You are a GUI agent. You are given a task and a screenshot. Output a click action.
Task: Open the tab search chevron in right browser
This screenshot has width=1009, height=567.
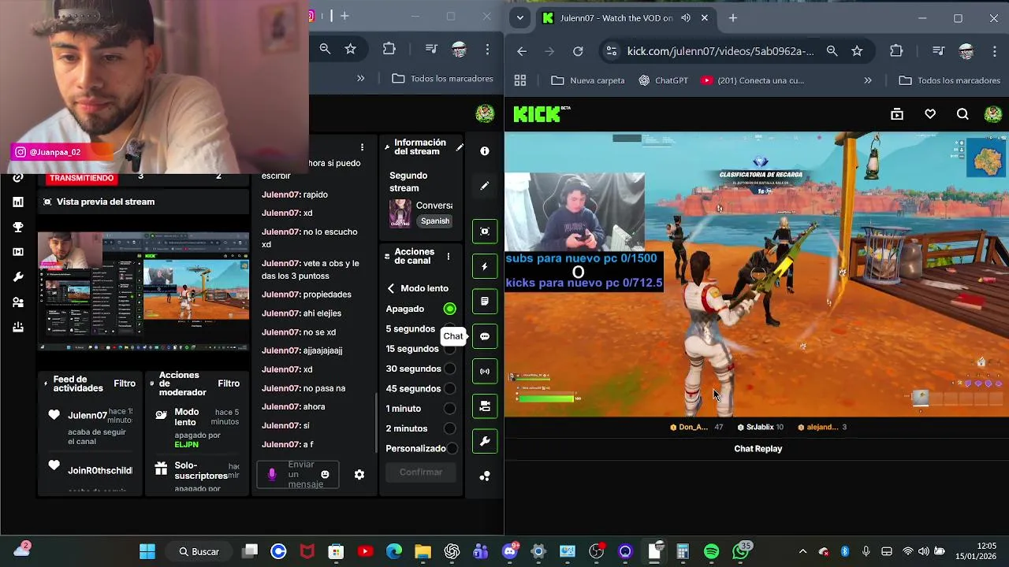click(x=519, y=18)
